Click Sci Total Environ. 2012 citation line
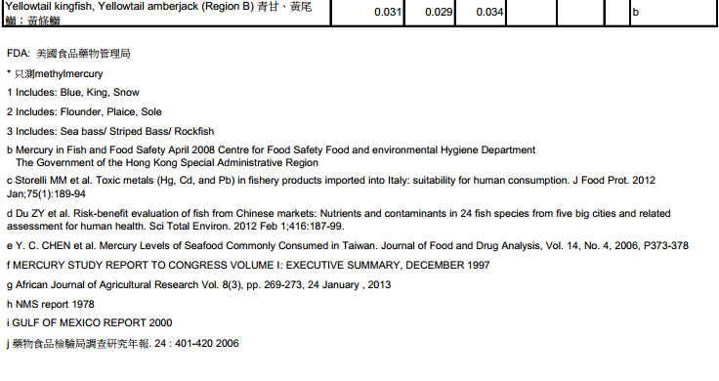The image size is (719, 381). tap(175, 227)
